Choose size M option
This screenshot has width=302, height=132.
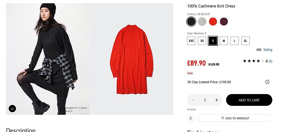point(224,41)
